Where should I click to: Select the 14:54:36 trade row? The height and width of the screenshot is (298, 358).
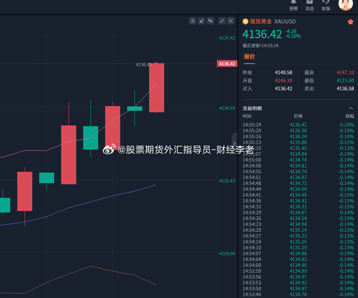coord(298,201)
